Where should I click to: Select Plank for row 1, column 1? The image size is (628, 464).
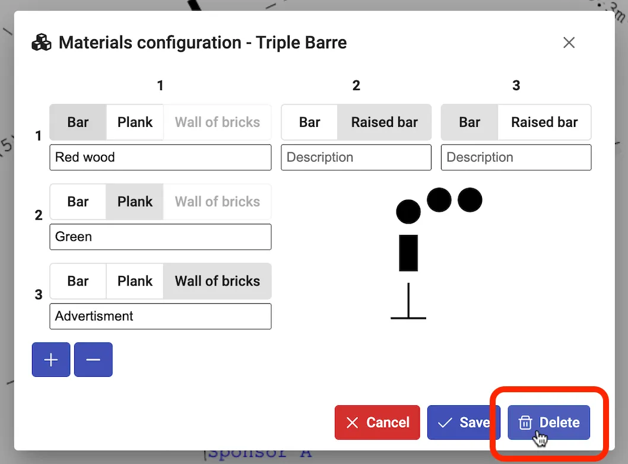(135, 122)
